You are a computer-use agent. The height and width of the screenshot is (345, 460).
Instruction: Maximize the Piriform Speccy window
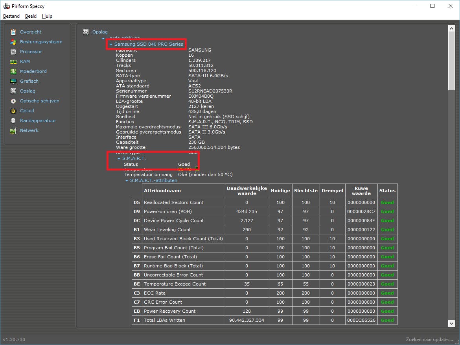(x=432, y=6)
